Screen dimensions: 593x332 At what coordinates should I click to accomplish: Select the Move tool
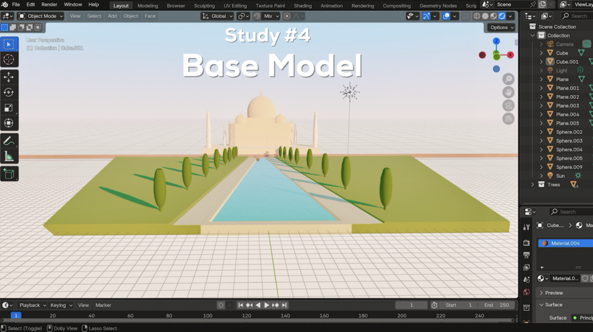(9, 77)
